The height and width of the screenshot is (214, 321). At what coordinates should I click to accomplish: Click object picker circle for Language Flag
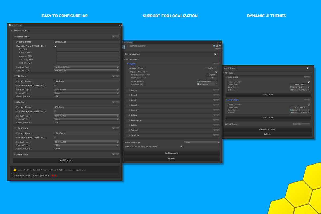(217, 81)
